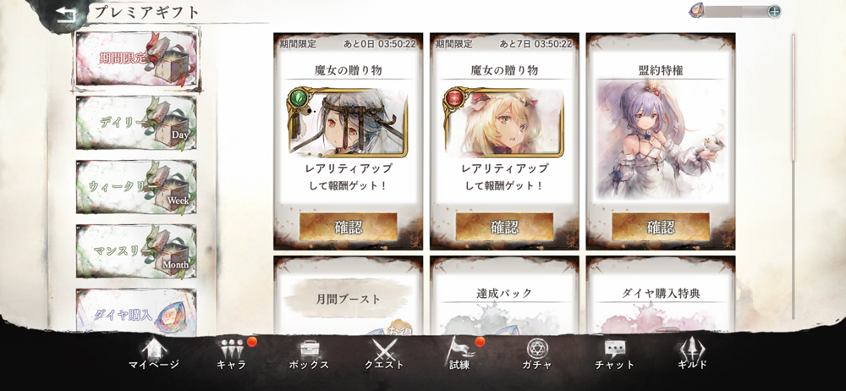Go back using the return arrow icon
Image resolution: width=846 pixels, height=391 pixels.
tap(66, 13)
